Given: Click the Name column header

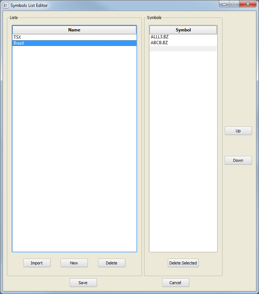Looking at the screenshot, I should (74, 30).
